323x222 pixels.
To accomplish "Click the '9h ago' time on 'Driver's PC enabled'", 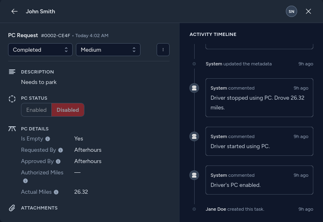I will coord(301,175).
